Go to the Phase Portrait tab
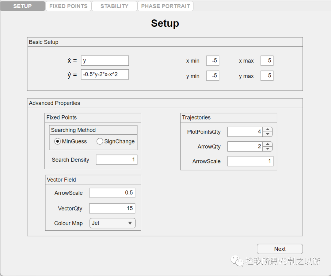The image size is (331, 276). tap(165, 6)
